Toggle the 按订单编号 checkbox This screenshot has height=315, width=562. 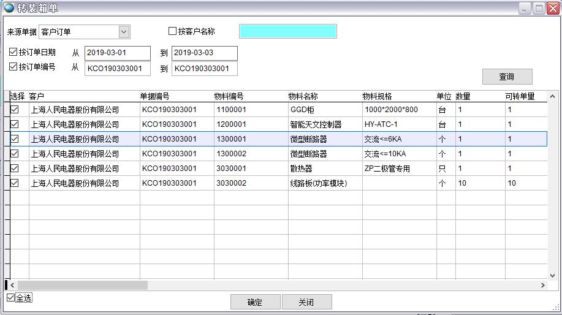(13, 67)
